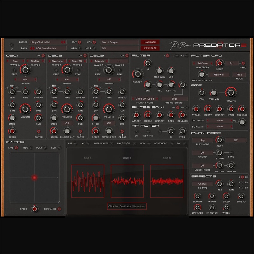Open Filter 1 Mode 24dB LP dropdown
This screenshot has width=254, height=254.
[x=145, y=99]
